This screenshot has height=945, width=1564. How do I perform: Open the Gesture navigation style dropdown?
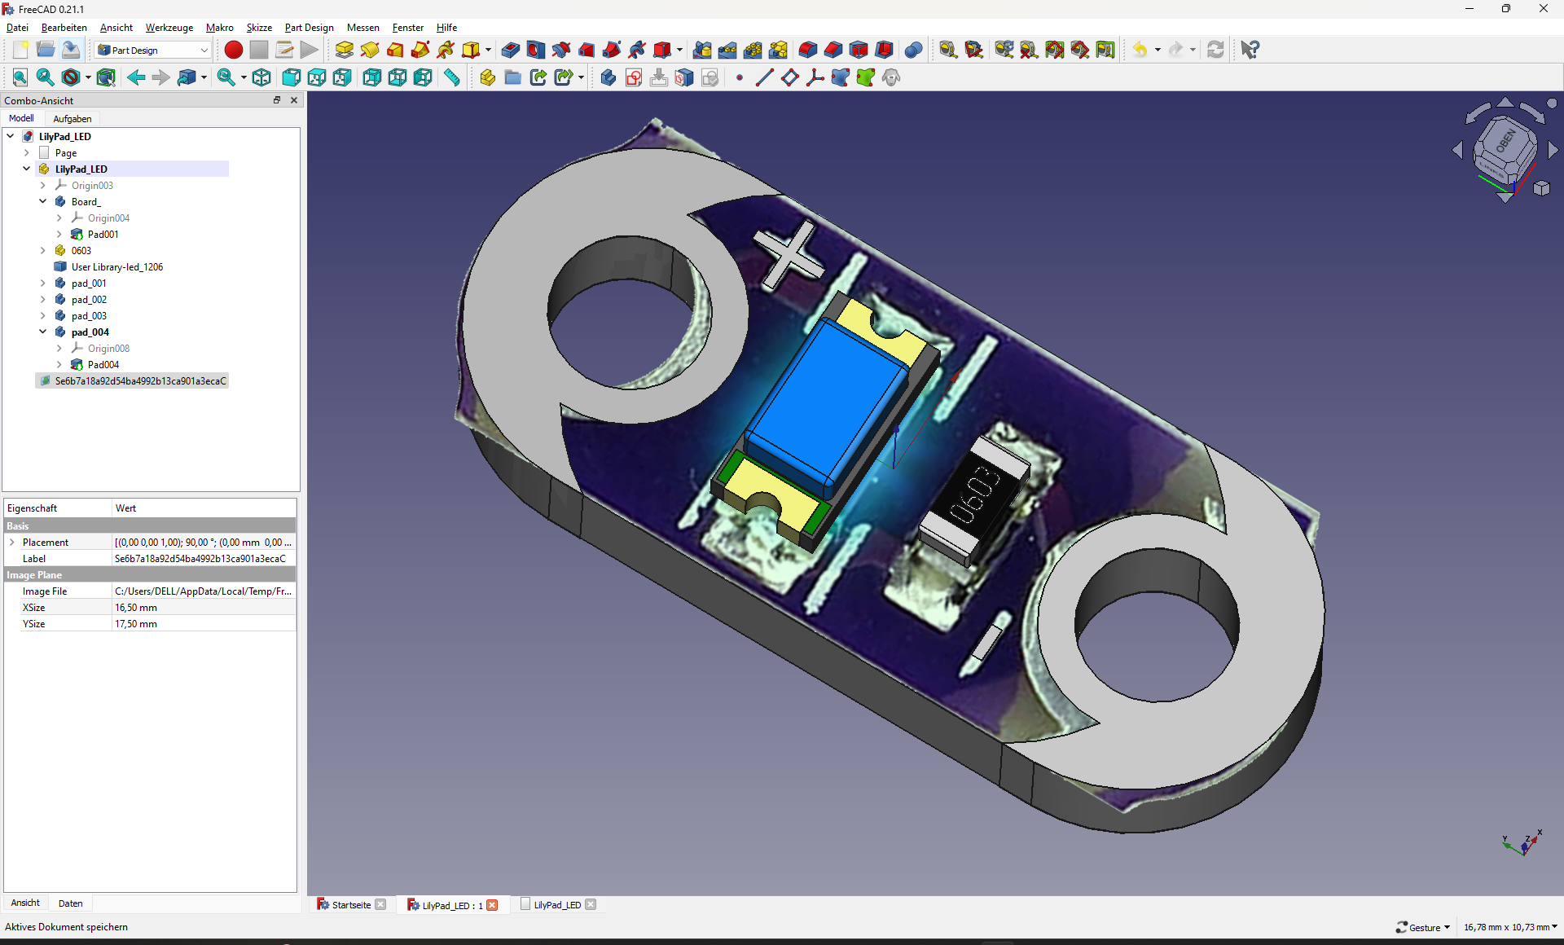click(x=1424, y=927)
